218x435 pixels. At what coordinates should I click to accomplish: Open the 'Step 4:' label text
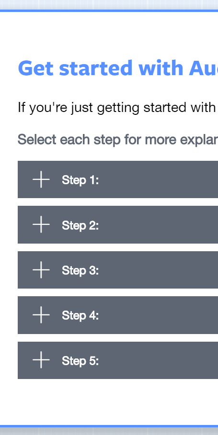tap(80, 316)
